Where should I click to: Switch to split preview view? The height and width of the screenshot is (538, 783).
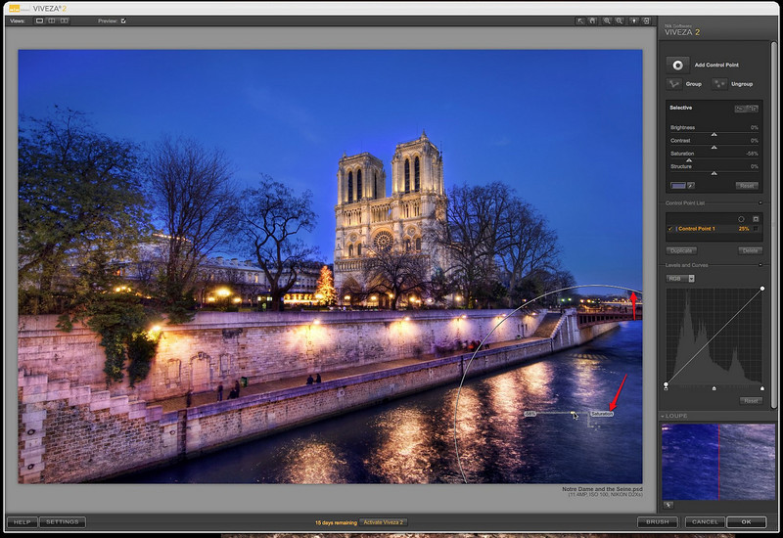pyautogui.click(x=52, y=21)
